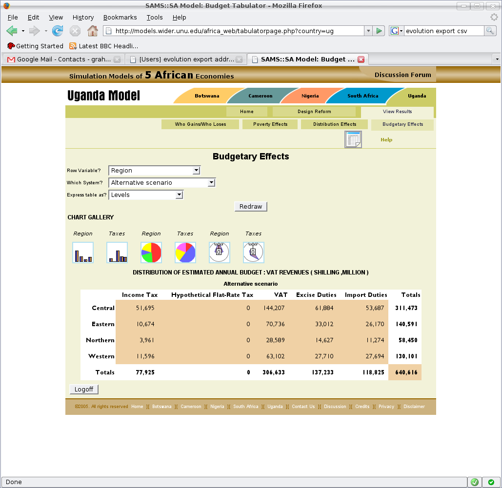Reload the page with the Firefox refresh icon
The height and width of the screenshot is (488, 502).
click(x=58, y=31)
